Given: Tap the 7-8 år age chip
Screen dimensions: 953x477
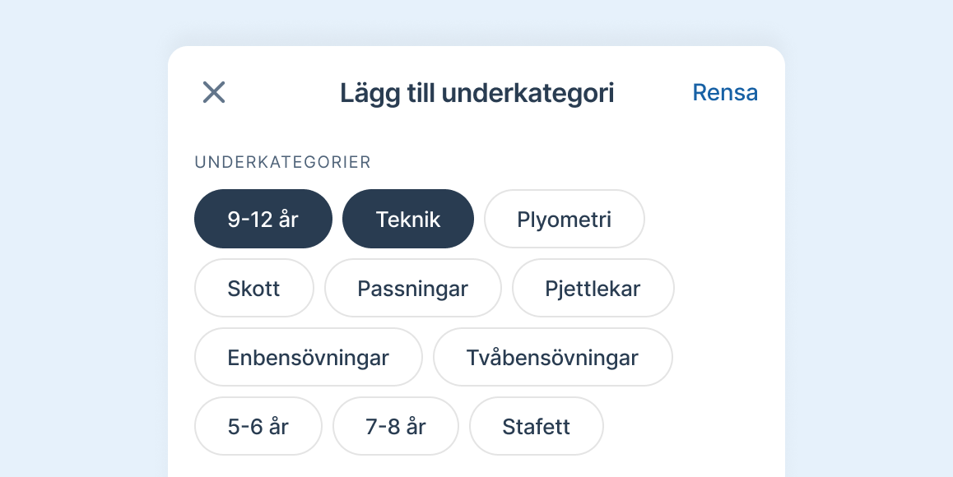Looking at the screenshot, I should point(395,426).
